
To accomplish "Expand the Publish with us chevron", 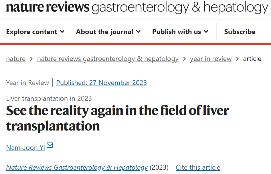I will tap(206, 31).
